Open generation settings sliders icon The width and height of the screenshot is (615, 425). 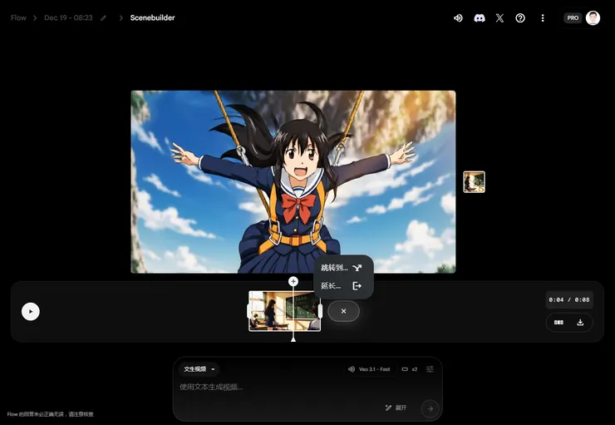[430, 369]
